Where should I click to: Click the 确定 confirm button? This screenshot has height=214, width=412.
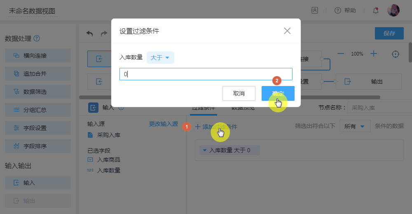click(278, 93)
